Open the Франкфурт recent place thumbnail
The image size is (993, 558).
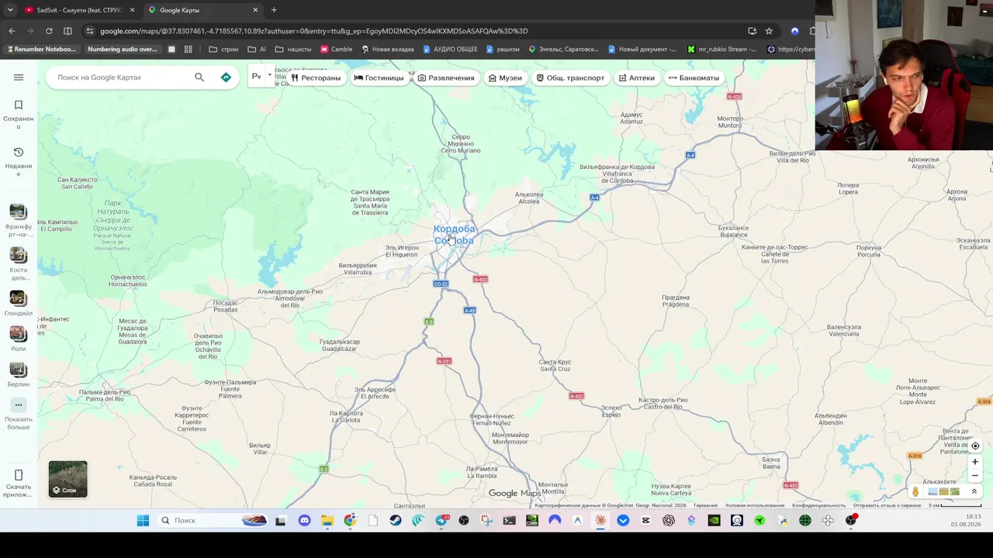coord(18,212)
